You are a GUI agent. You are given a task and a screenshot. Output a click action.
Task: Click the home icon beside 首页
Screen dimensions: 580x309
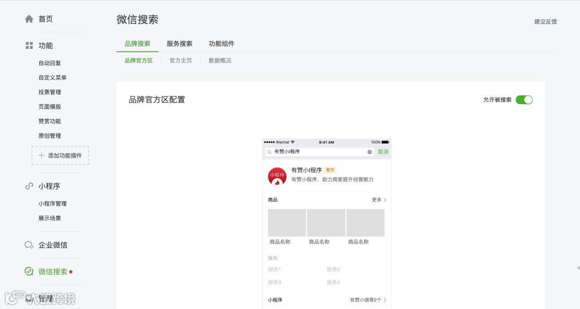click(29, 19)
